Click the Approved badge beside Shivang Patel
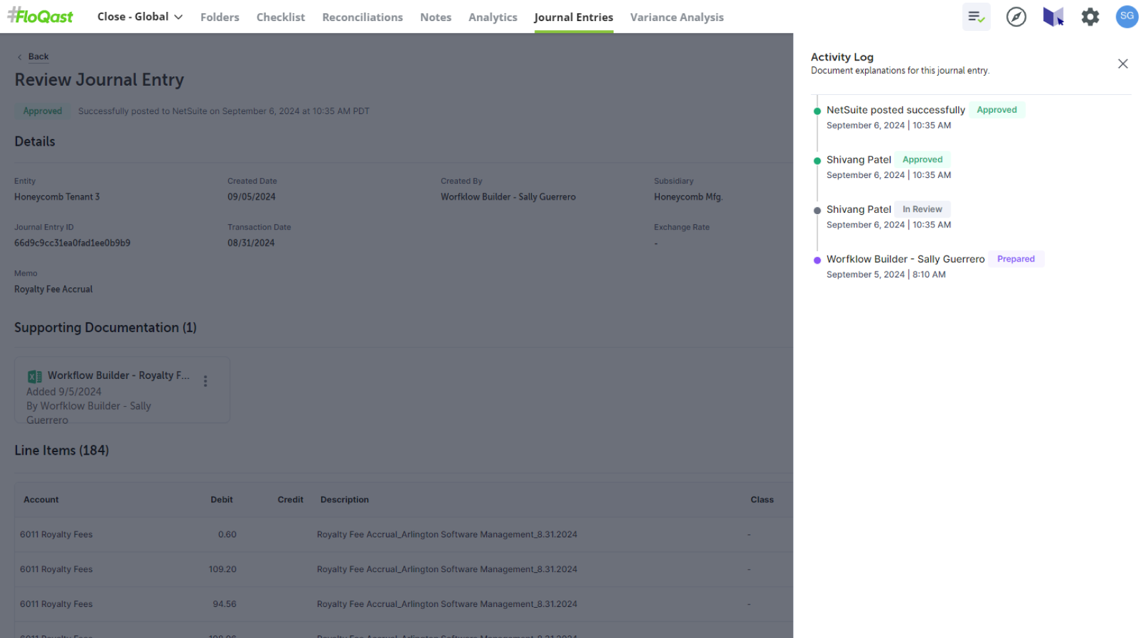Screen dimensions: 1148x638 tap(922, 159)
